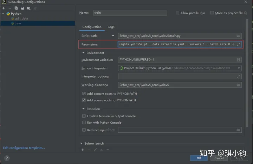Edit environment variables list icon

pyautogui.click(x=238, y=60)
